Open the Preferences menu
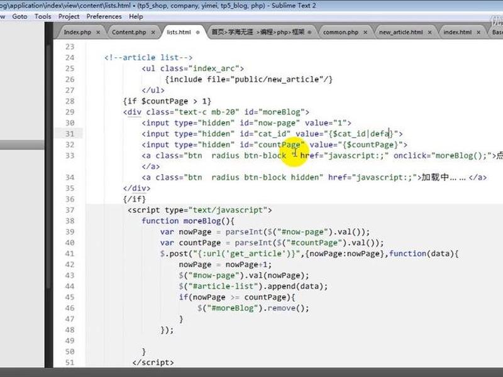The image size is (503, 377). [104, 17]
